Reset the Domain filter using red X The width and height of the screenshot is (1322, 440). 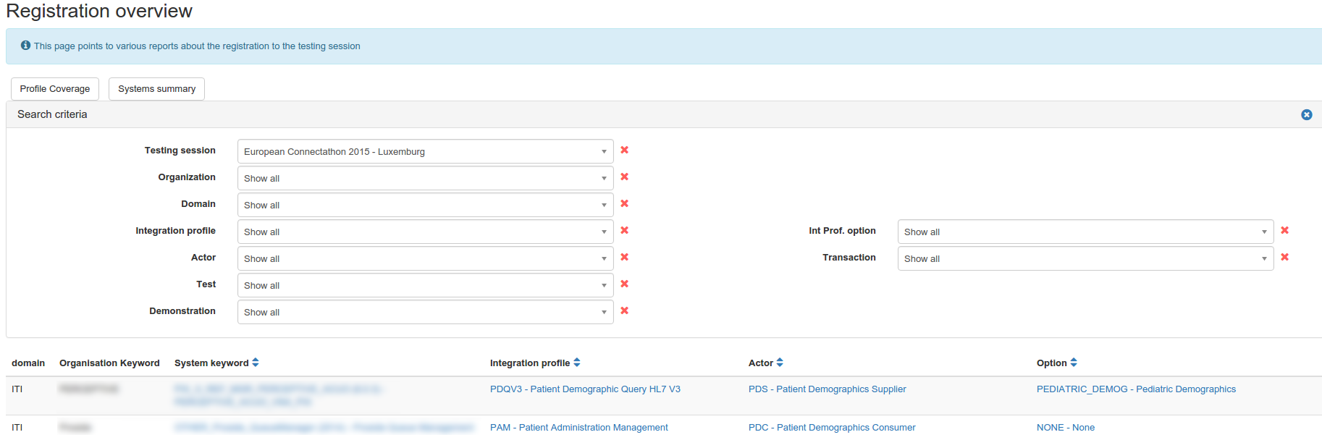click(624, 204)
